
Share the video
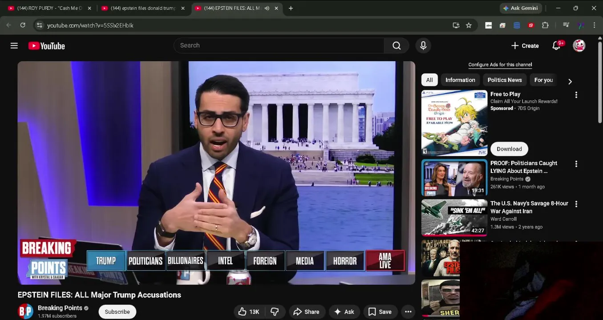pyautogui.click(x=307, y=312)
